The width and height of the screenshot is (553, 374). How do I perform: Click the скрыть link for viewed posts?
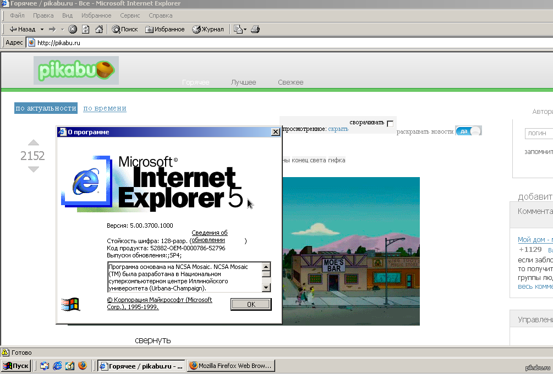point(338,129)
